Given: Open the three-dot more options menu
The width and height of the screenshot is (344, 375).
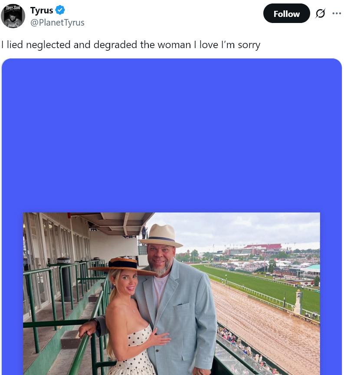Looking at the screenshot, I should point(337,13).
